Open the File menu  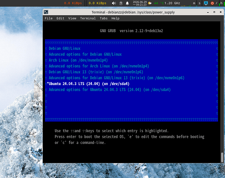pos(48,18)
